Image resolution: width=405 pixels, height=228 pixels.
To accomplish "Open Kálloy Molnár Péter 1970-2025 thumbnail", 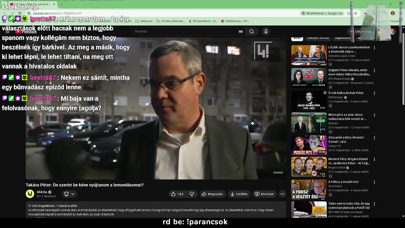I will pos(309,101).
